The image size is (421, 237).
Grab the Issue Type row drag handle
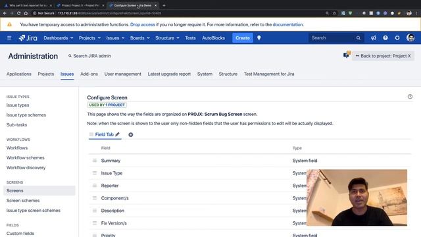pos(95,173)
